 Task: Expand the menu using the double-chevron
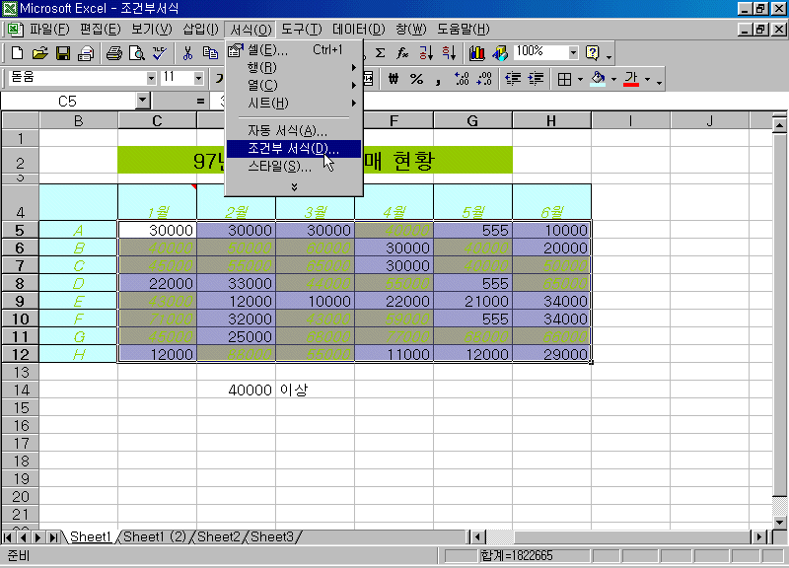[293, 185]
